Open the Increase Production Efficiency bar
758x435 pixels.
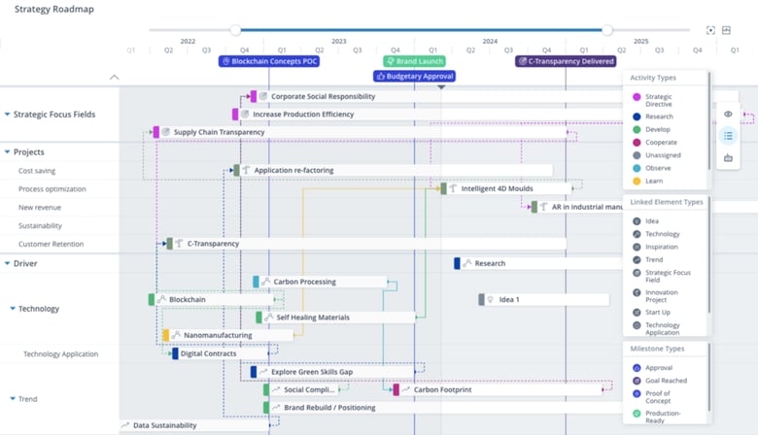point(429,115)
